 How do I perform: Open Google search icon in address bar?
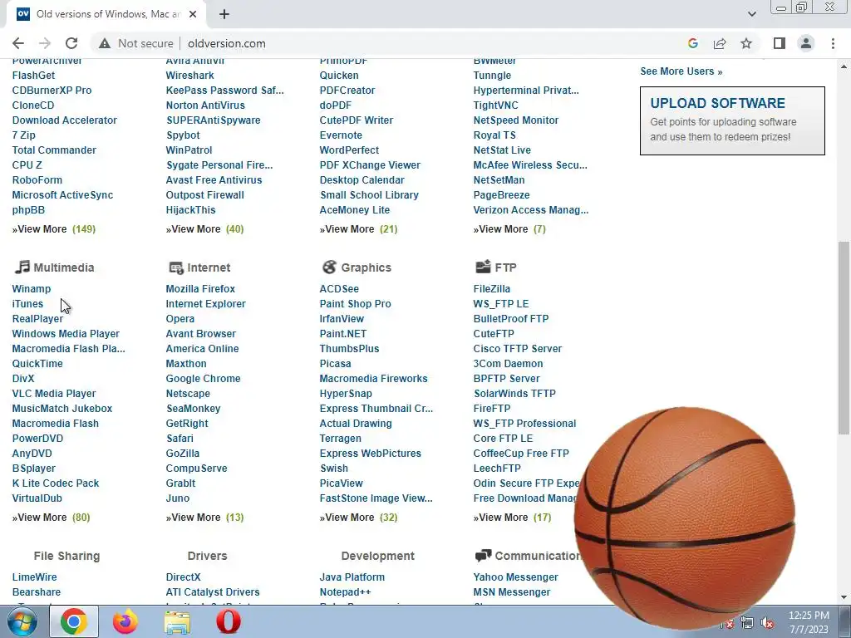coord(692,43)
